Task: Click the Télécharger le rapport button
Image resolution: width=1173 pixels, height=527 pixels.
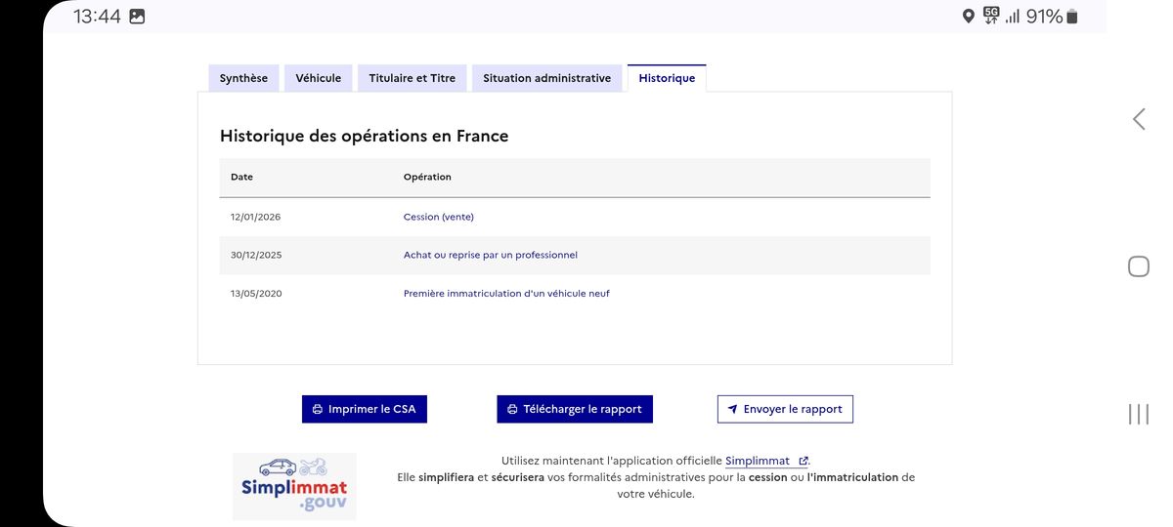Action: 575,409
